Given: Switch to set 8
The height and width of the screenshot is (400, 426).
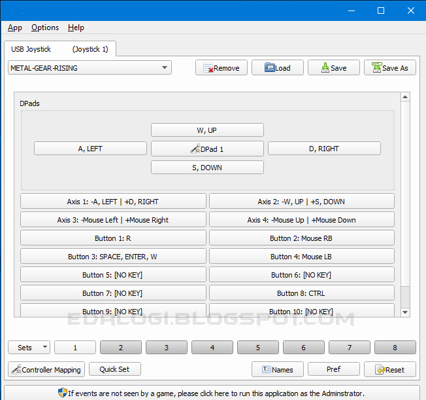Looking at the screenshot, I should tap(395, 348).
